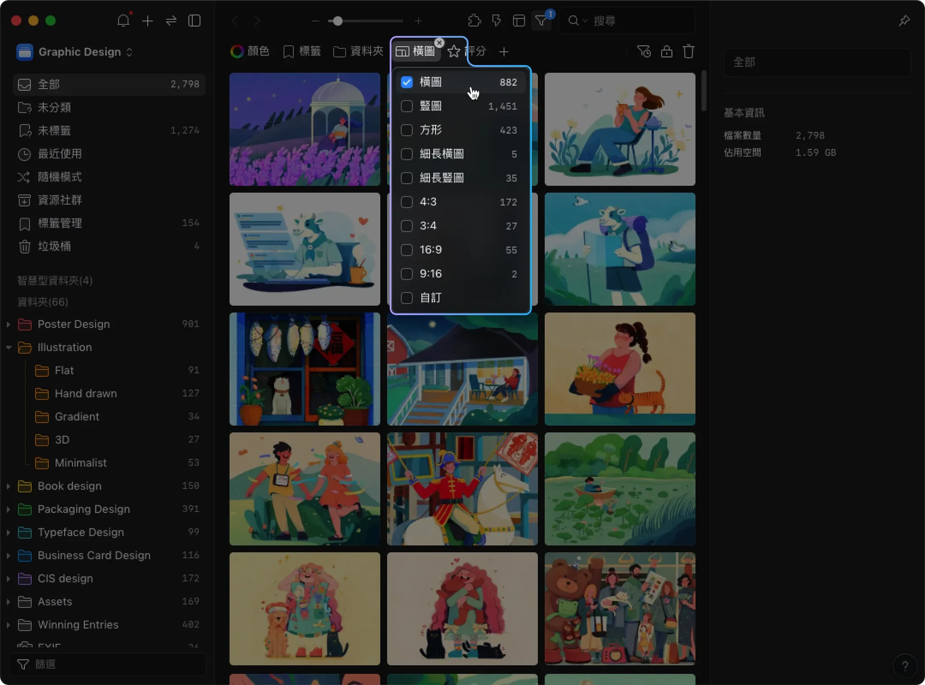
Task: Click the lightning quick action icon
Action: [496, 21]
